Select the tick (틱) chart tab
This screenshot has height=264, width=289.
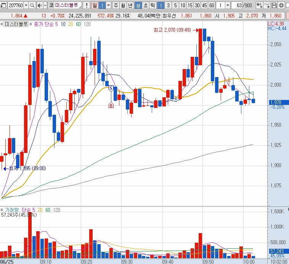(153, 5)
